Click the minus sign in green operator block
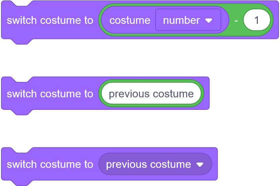Image resolution: width=280 pixels, height=186 pixels. point(236,20)
